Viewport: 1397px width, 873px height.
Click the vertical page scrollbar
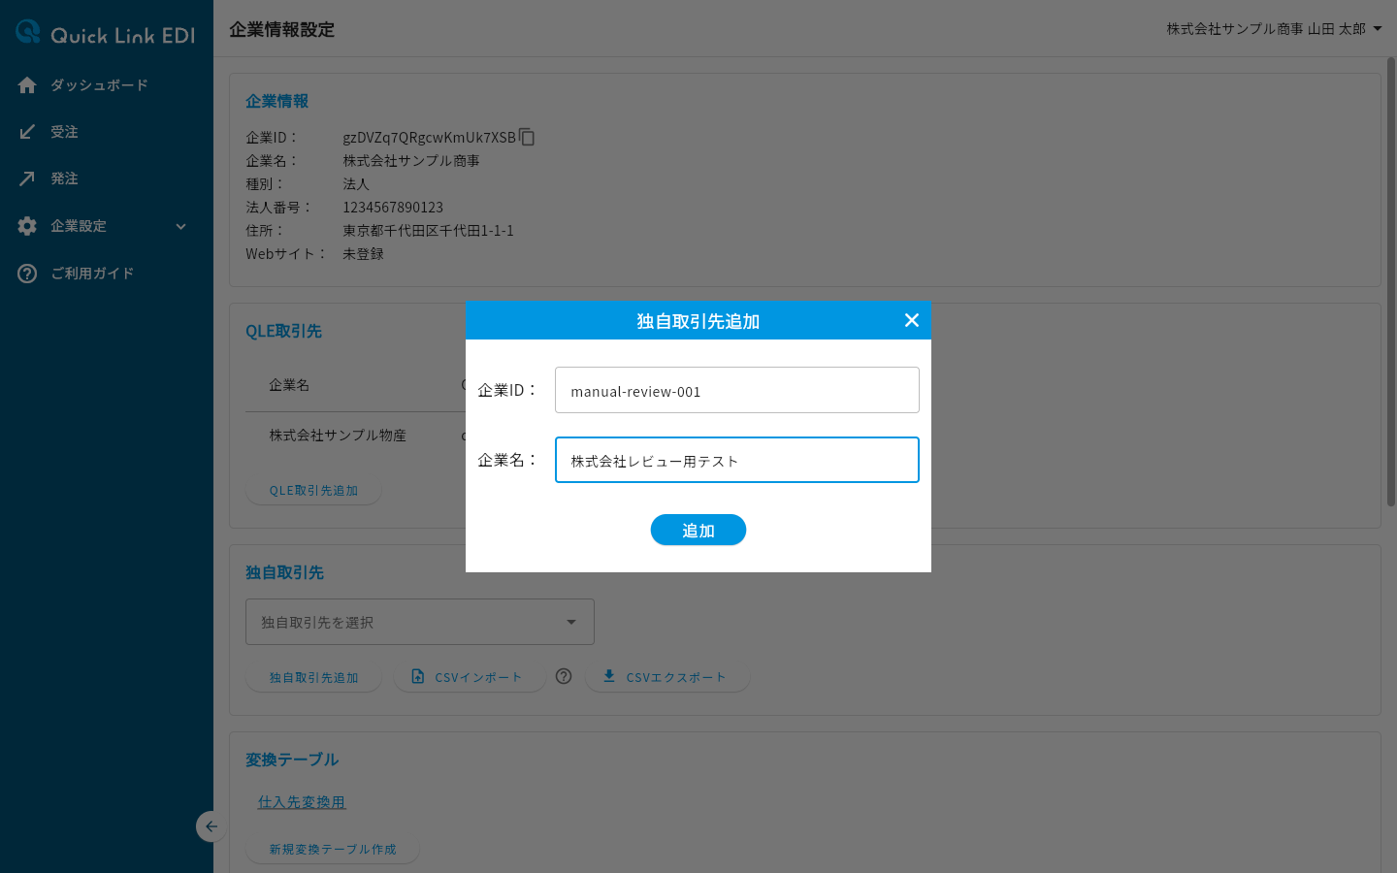pos(1391,281)
